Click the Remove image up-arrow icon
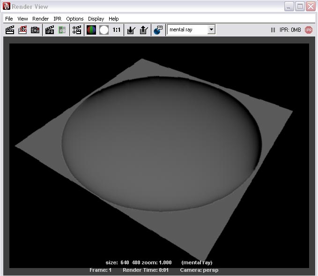 click(144, 30)
